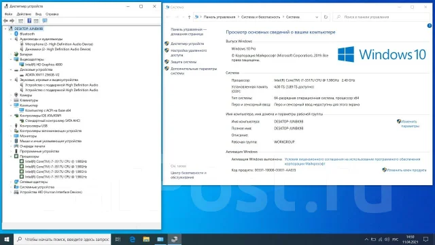
Task: Collapse the Процессоры node
Action: [11, 157]
